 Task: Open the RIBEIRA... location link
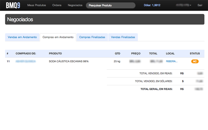(x=172, y=62)
